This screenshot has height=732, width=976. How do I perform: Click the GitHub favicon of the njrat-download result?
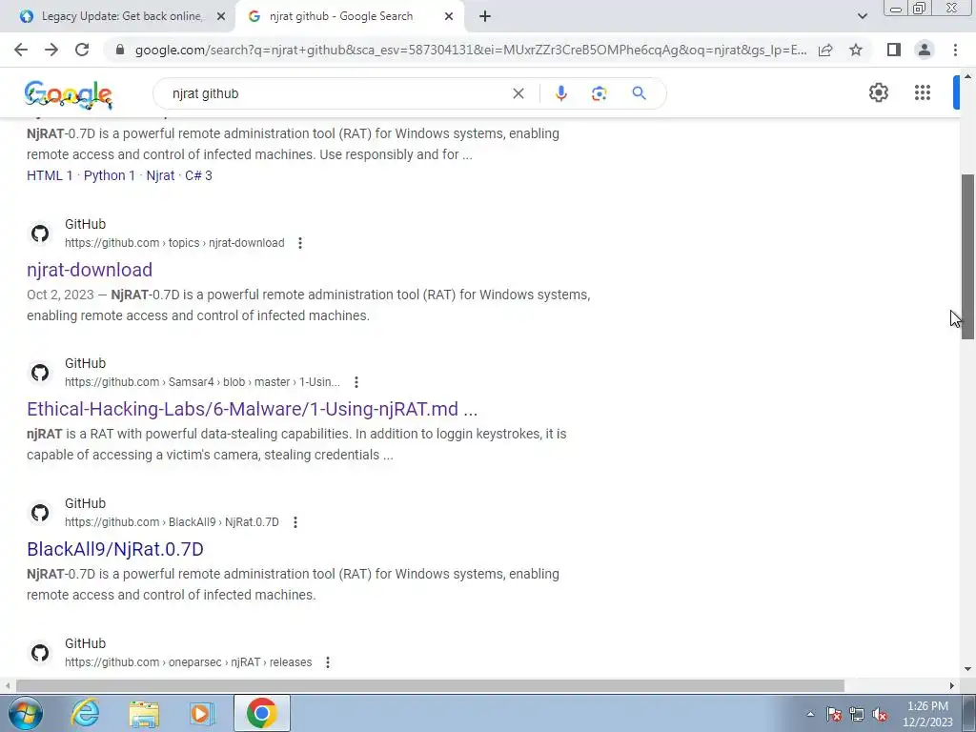[40, 234]
